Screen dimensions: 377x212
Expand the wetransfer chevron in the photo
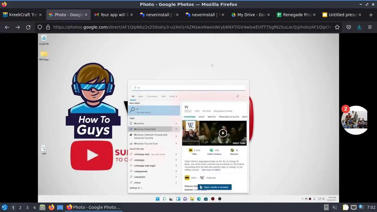(176, 177)
